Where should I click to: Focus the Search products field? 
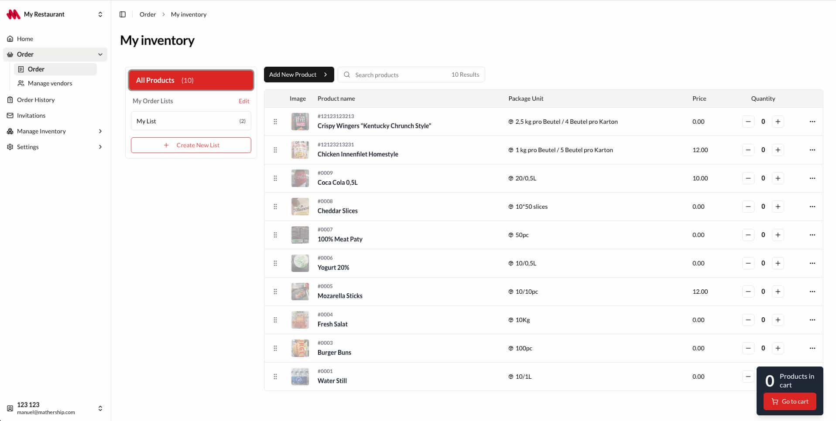[411, 75]
